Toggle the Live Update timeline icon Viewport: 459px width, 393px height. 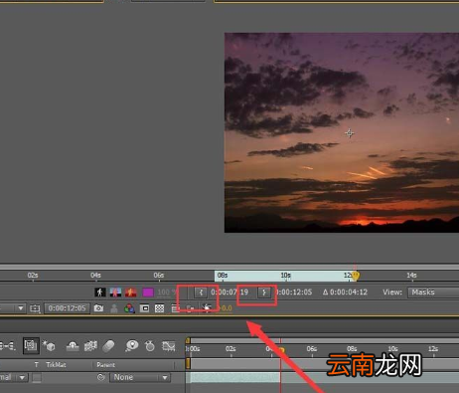click(31, 346)
